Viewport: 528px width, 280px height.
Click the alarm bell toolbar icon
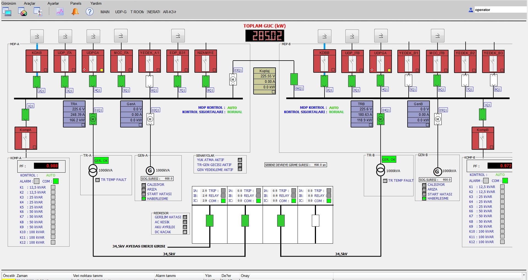(x=75, y=12)
